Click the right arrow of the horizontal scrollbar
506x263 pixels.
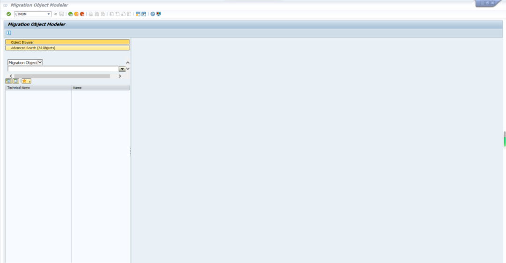click(120, 76)
